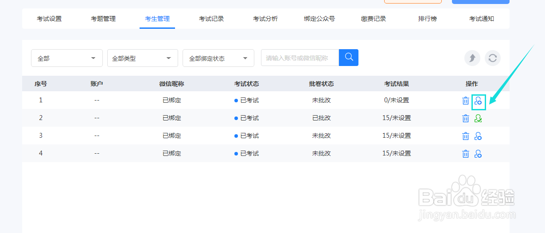Open the user-settings icon in row 4
This screenshot has width=545, height=233.
478,154
